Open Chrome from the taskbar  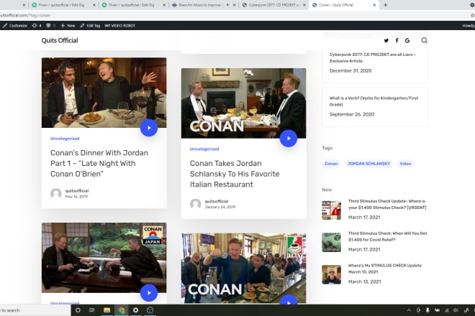[x=122, y=310]
